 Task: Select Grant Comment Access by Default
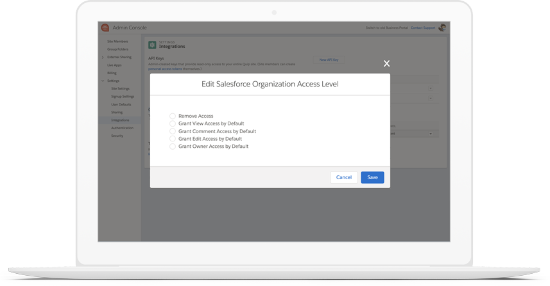pos(173,131)
